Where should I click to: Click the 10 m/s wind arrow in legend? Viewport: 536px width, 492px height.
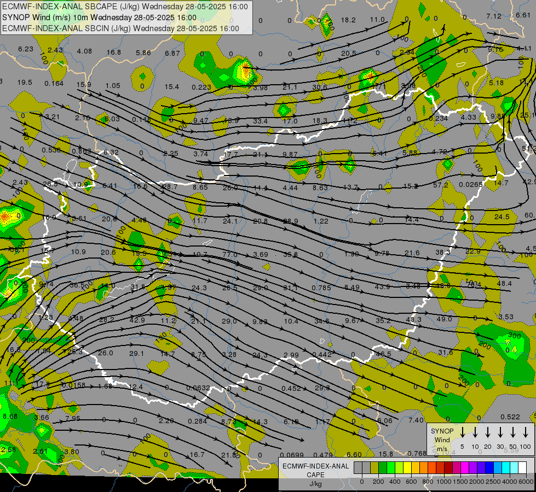(x=475, y=432)
